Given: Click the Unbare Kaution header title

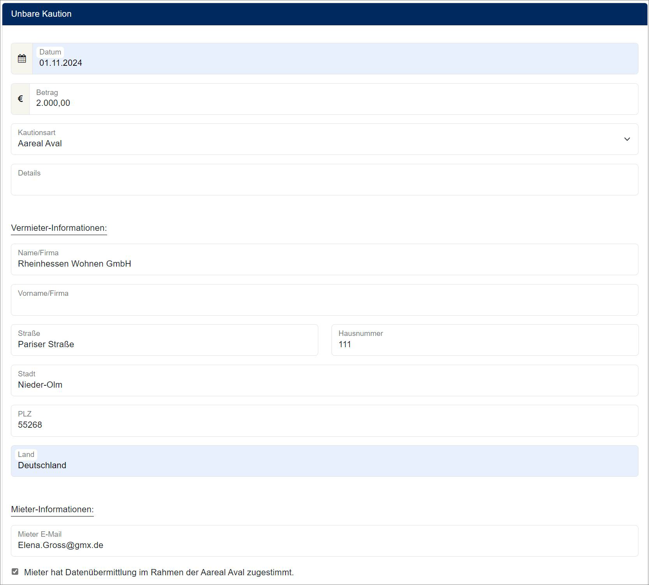Looking at the screenshot, I should (x=41, y=14).
